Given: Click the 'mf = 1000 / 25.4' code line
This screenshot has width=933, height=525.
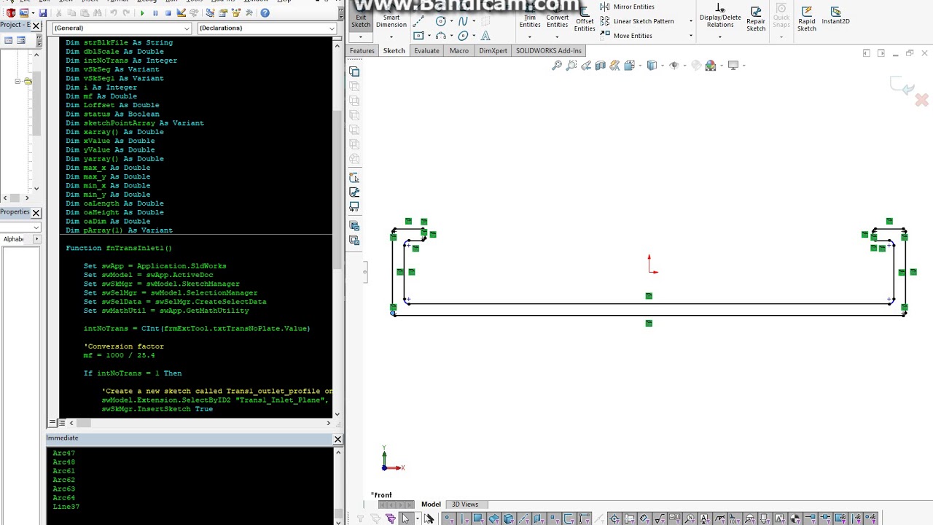Looking at the screenshot, I should point(119,355).
